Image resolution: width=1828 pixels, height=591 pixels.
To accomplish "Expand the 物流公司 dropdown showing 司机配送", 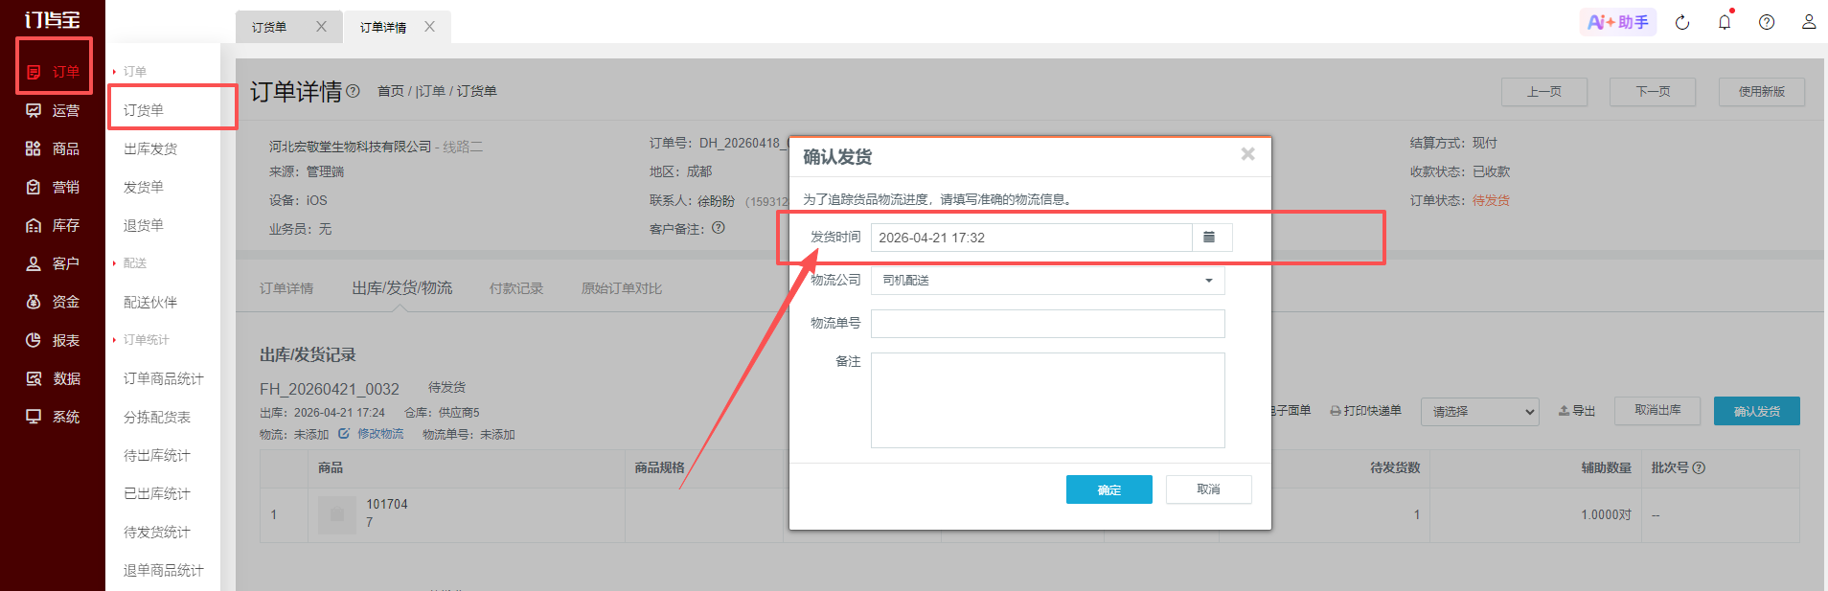I will [1047, 281].
